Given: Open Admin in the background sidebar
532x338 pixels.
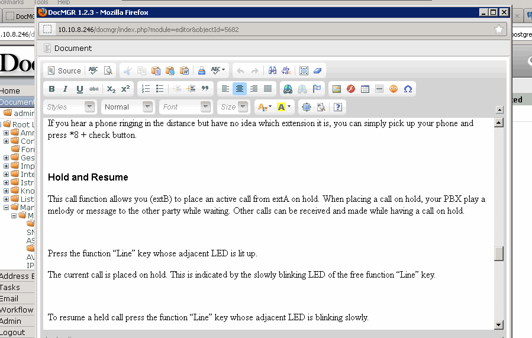Looking at the screenshot, I should [11, 321].
